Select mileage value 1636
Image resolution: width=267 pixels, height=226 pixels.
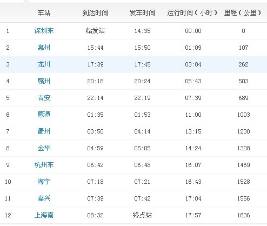243,215
